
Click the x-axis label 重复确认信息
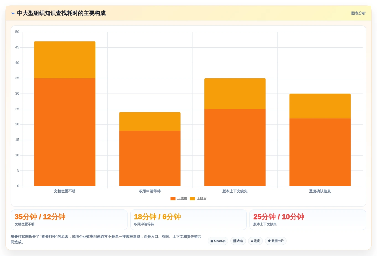pos(320,191)
